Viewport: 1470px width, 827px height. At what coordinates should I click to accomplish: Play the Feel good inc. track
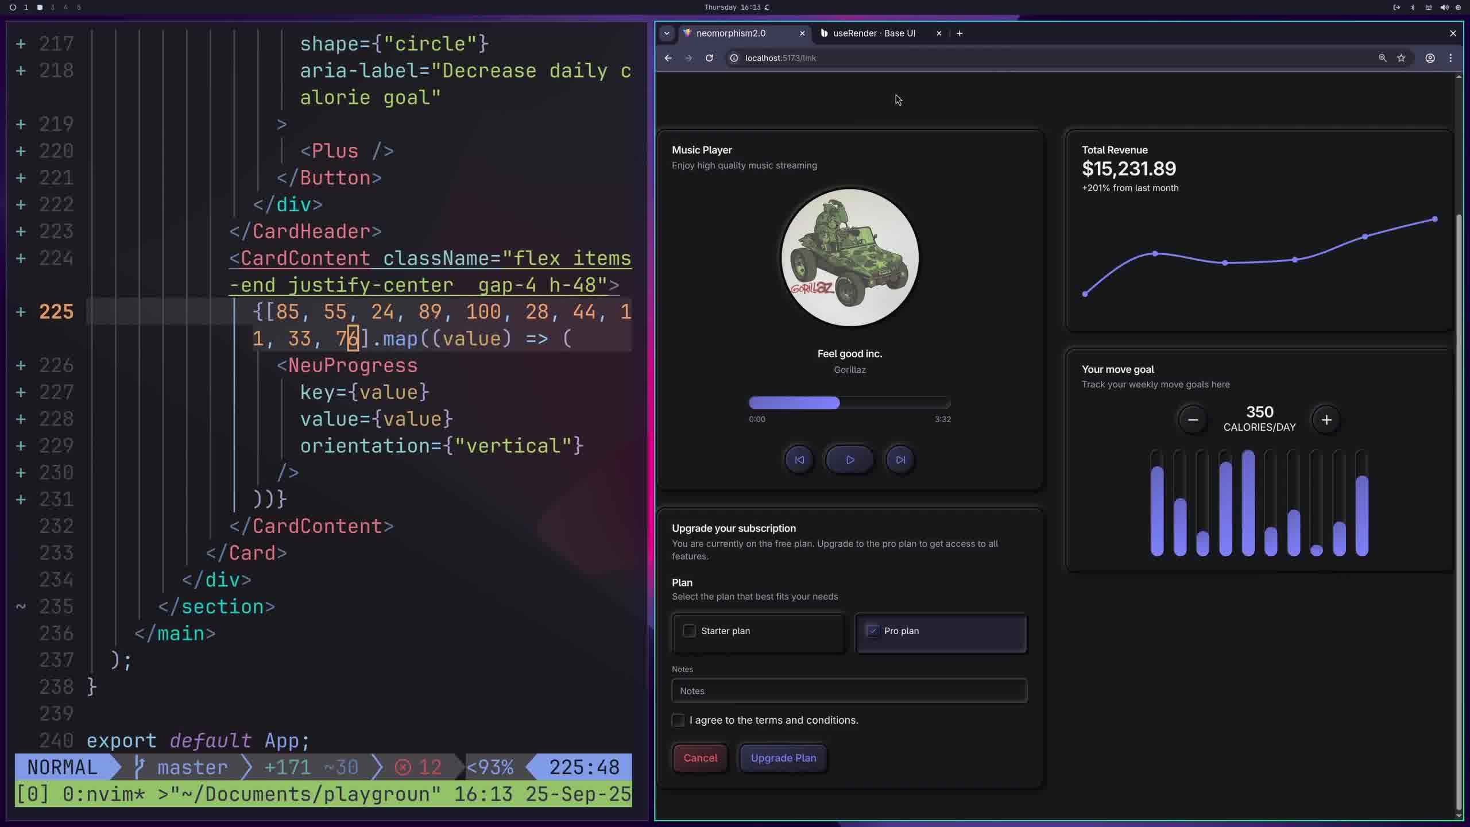849,459
